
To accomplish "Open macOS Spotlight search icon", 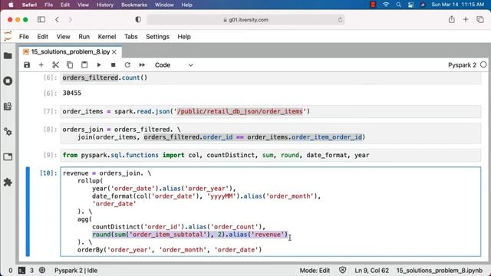I will [398, 5].
